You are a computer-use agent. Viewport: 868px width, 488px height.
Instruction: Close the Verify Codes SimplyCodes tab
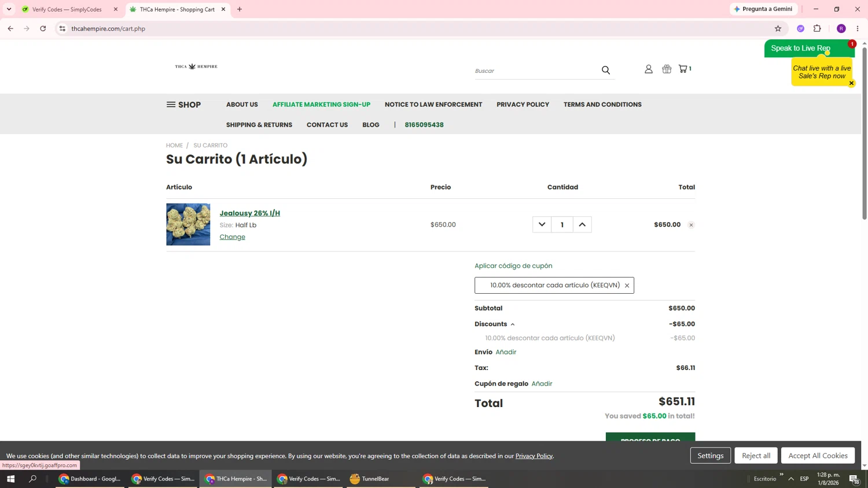[116, 9]
